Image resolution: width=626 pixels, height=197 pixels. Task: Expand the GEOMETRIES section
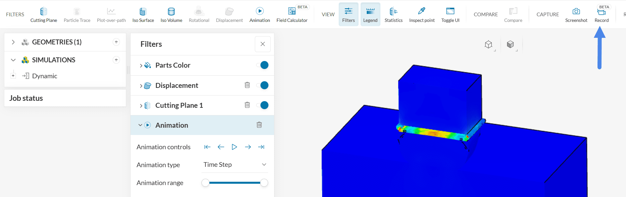(13, 42)
